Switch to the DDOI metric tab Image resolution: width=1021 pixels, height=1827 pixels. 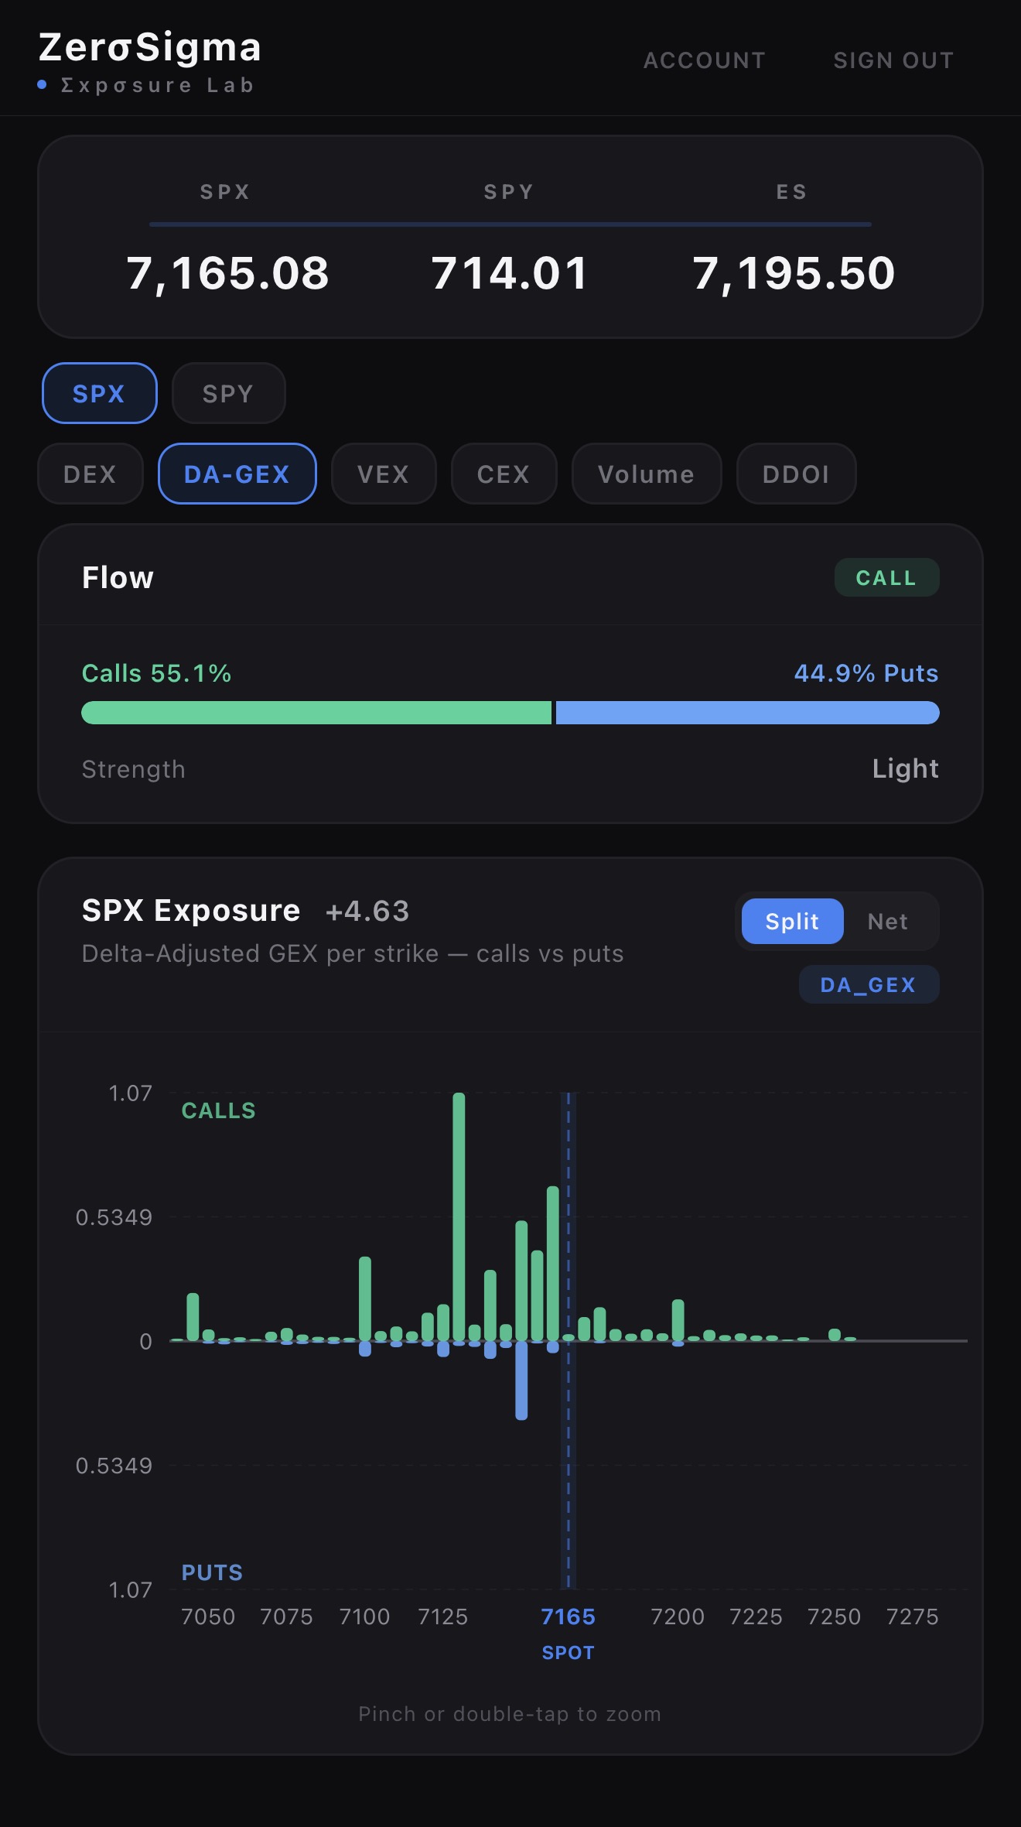point(796,474)
